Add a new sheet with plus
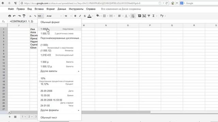This screenshot has width=218, height=122. tap(10, 117)
